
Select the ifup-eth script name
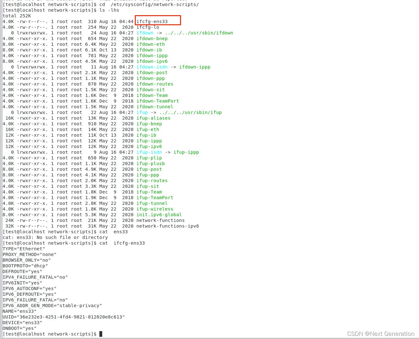(x=147, y=129)
